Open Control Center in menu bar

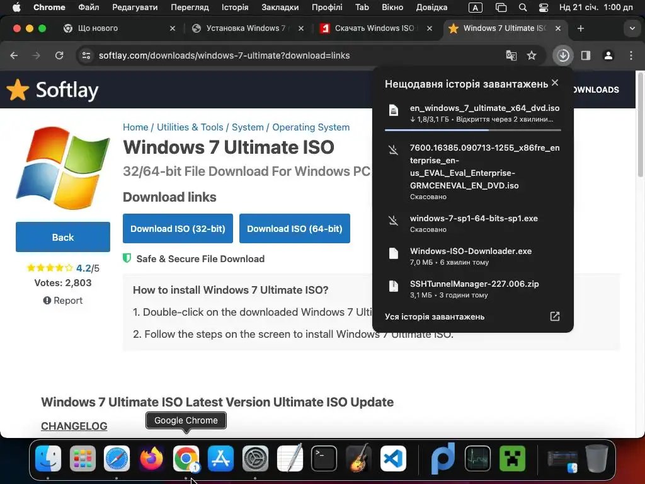tap(544, 7)
